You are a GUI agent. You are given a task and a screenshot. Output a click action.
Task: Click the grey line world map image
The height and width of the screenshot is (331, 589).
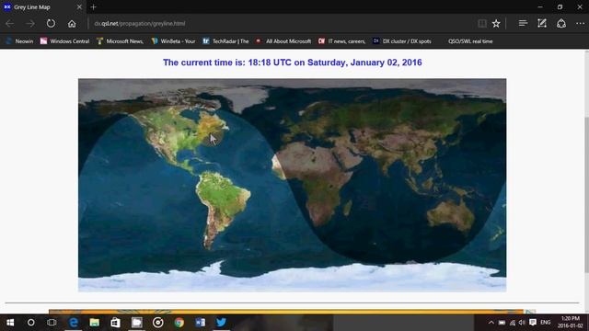point(293,185)
